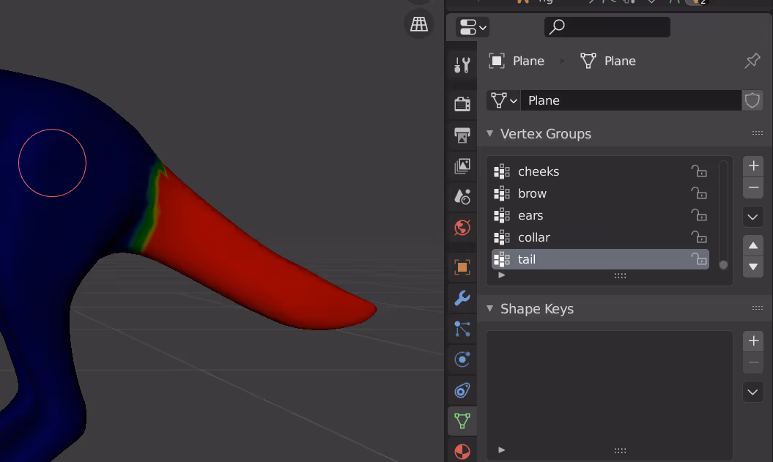Screen dimensions: 773x462
Task: Click the collar group grid icon
Action: tap(502, 237)
